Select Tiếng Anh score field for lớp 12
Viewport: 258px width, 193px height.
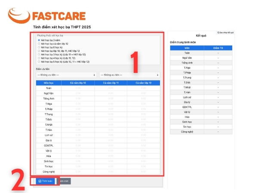[144, 99]
